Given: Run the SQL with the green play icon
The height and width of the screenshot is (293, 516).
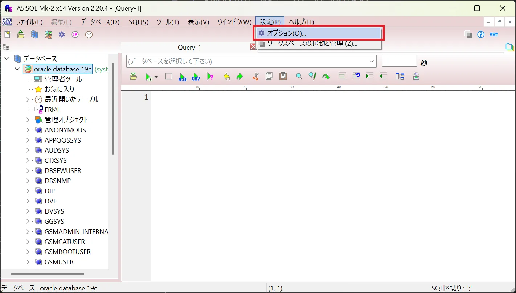Looking at the screenshot, I should tap(148, 77).
